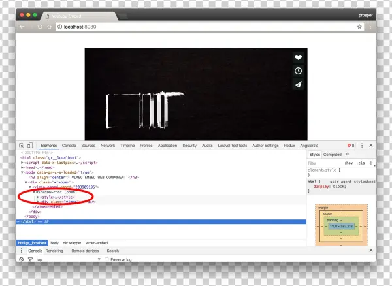Collapse the #shadow-root node
Screen dimensions: 392x286
33,192
